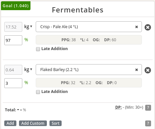
Task: Click the Add fermentable button
Action: point(10,123)
